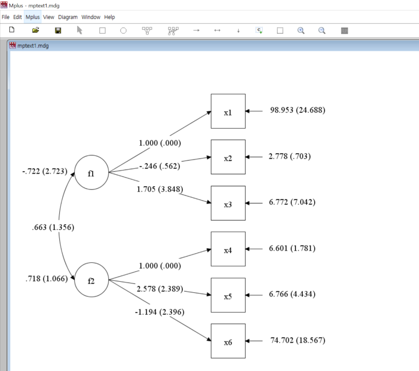This screenshot has width=419, height=371.
Task: Click the f1 variance label -.722 (2.723)
Action: click(x=45, y=171)
